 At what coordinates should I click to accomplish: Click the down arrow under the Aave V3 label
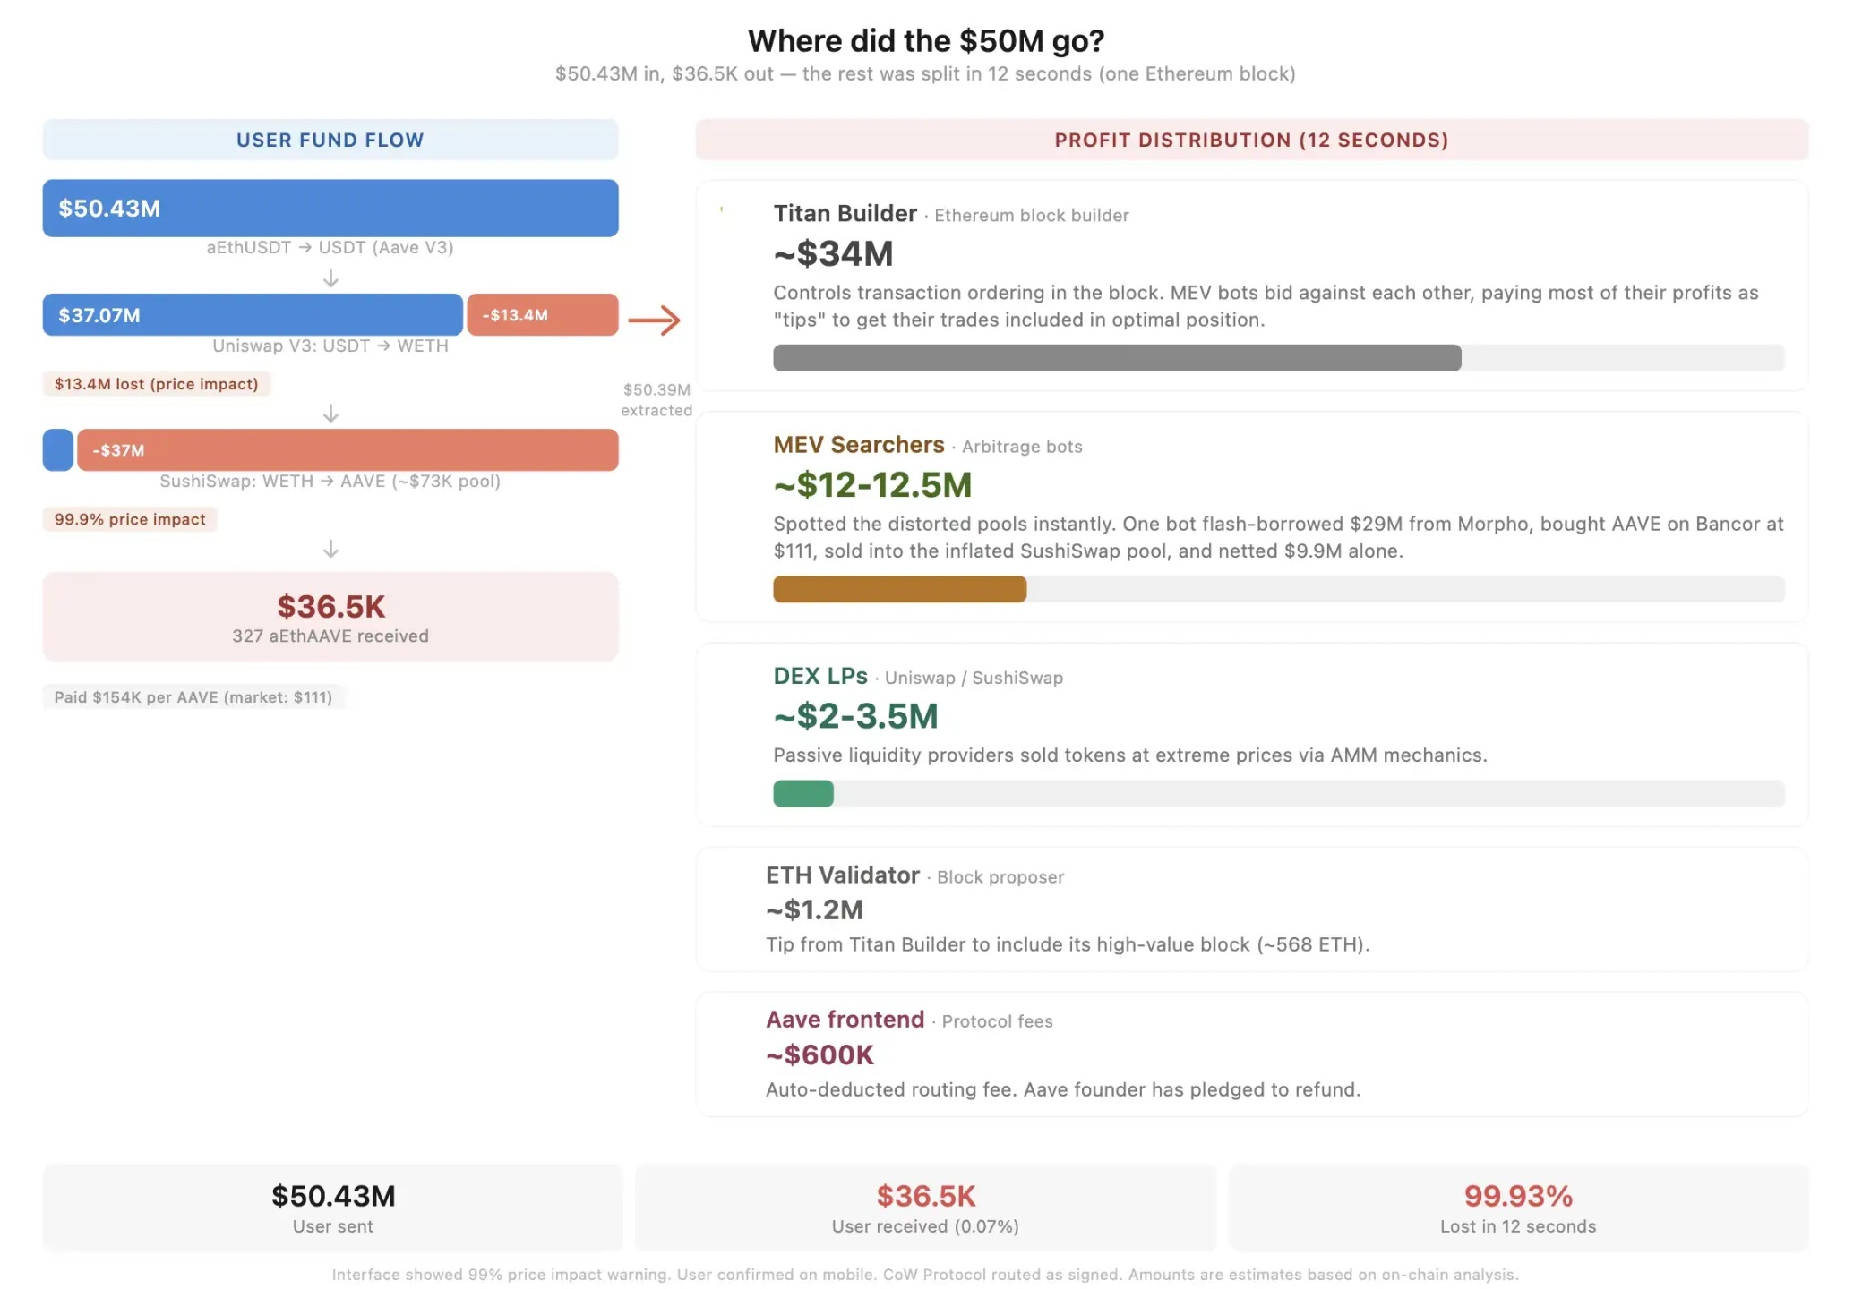point(330,278)
